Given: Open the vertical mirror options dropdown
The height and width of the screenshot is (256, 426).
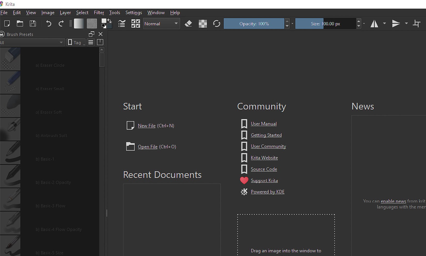Looking at the screenshot, I should click(x=406, y=23).
